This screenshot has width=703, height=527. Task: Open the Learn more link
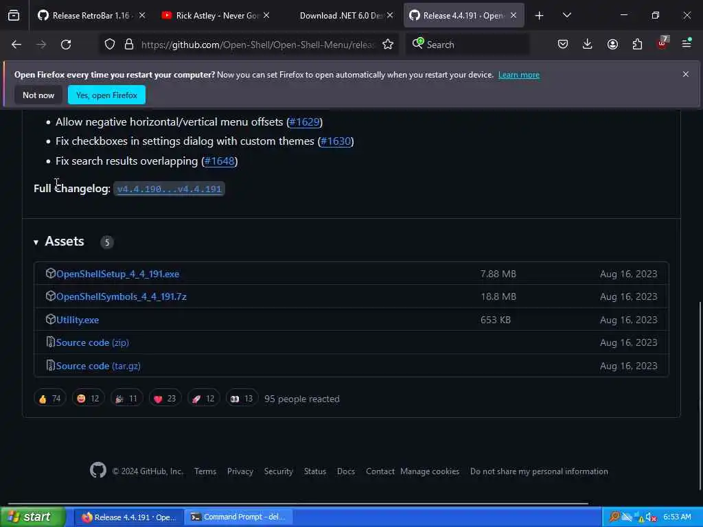[519, 75]
